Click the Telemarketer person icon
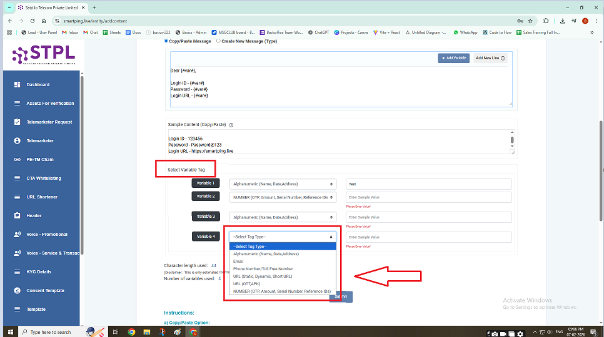Image resolution: width=604 pixels, height=337 pixels. tap(18, 141)
